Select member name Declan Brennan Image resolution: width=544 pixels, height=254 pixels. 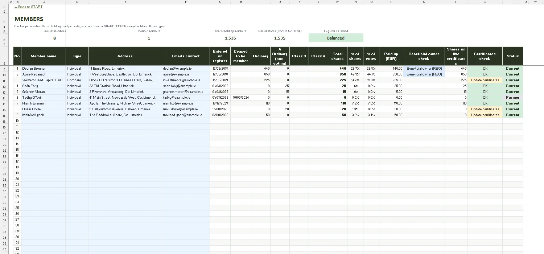click(44, 69)
